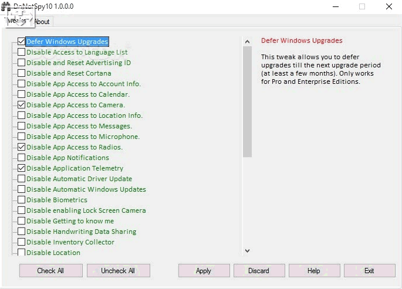Uncheck Disable App Access to Radios checkbox

click(x=22, y=147)
